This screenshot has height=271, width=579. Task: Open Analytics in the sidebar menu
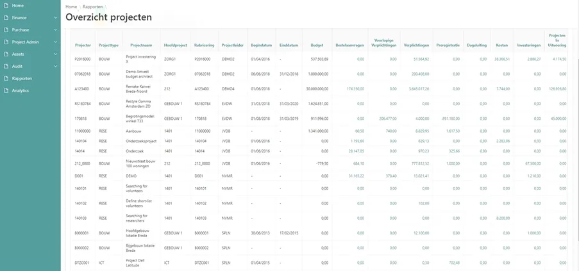[x=21, y=91]
